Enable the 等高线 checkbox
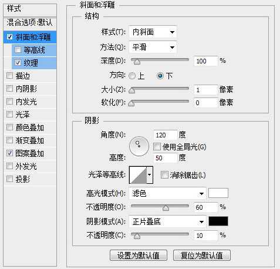 pyautogui.click(x=18, y=50)
